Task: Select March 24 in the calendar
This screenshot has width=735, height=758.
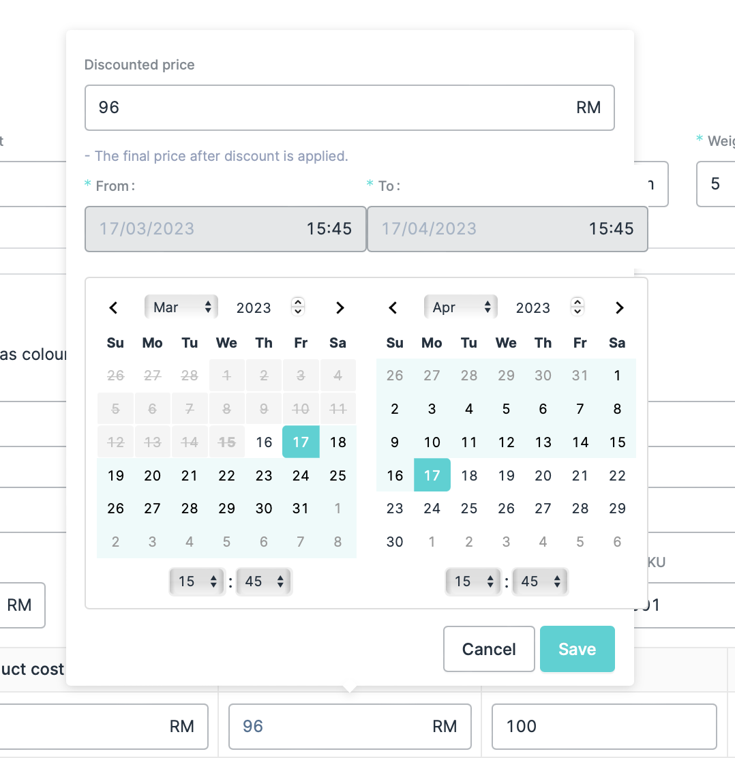Action: pyautogui.click(x=301, y=476)
